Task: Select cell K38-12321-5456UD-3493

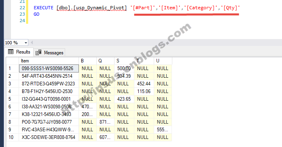Action: click(49, 114)
